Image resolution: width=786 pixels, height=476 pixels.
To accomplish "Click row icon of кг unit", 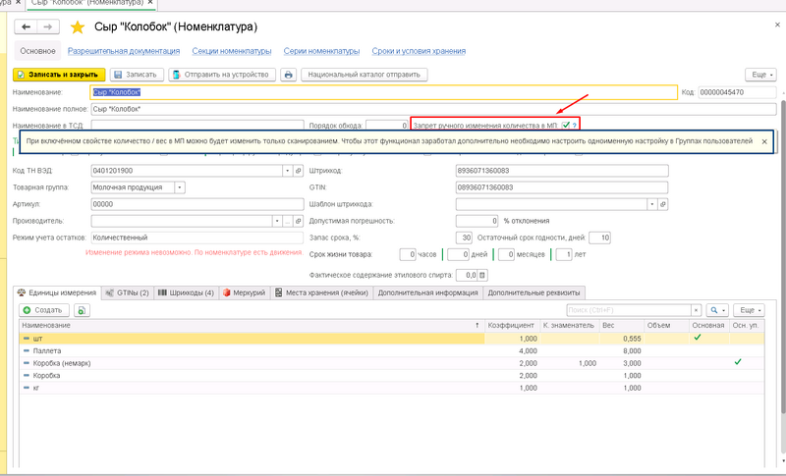I will [x=27, y=388].
